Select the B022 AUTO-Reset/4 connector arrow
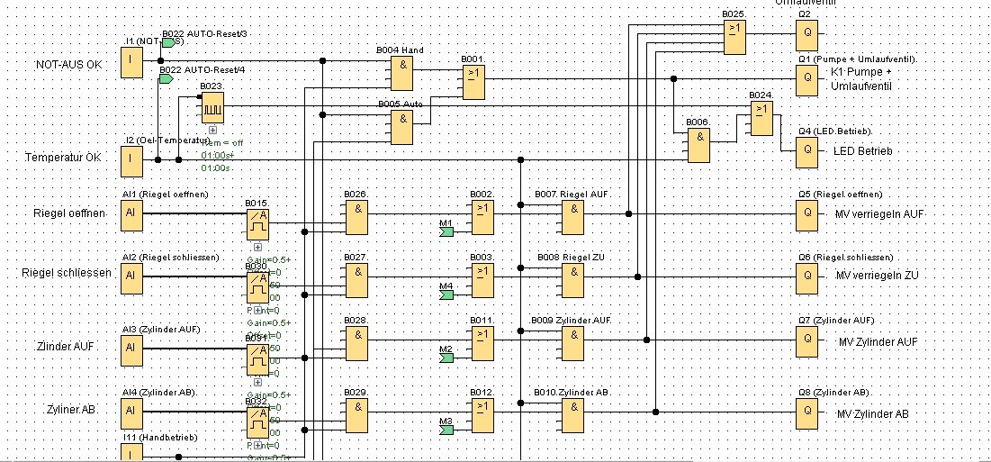 click(167, 79)
